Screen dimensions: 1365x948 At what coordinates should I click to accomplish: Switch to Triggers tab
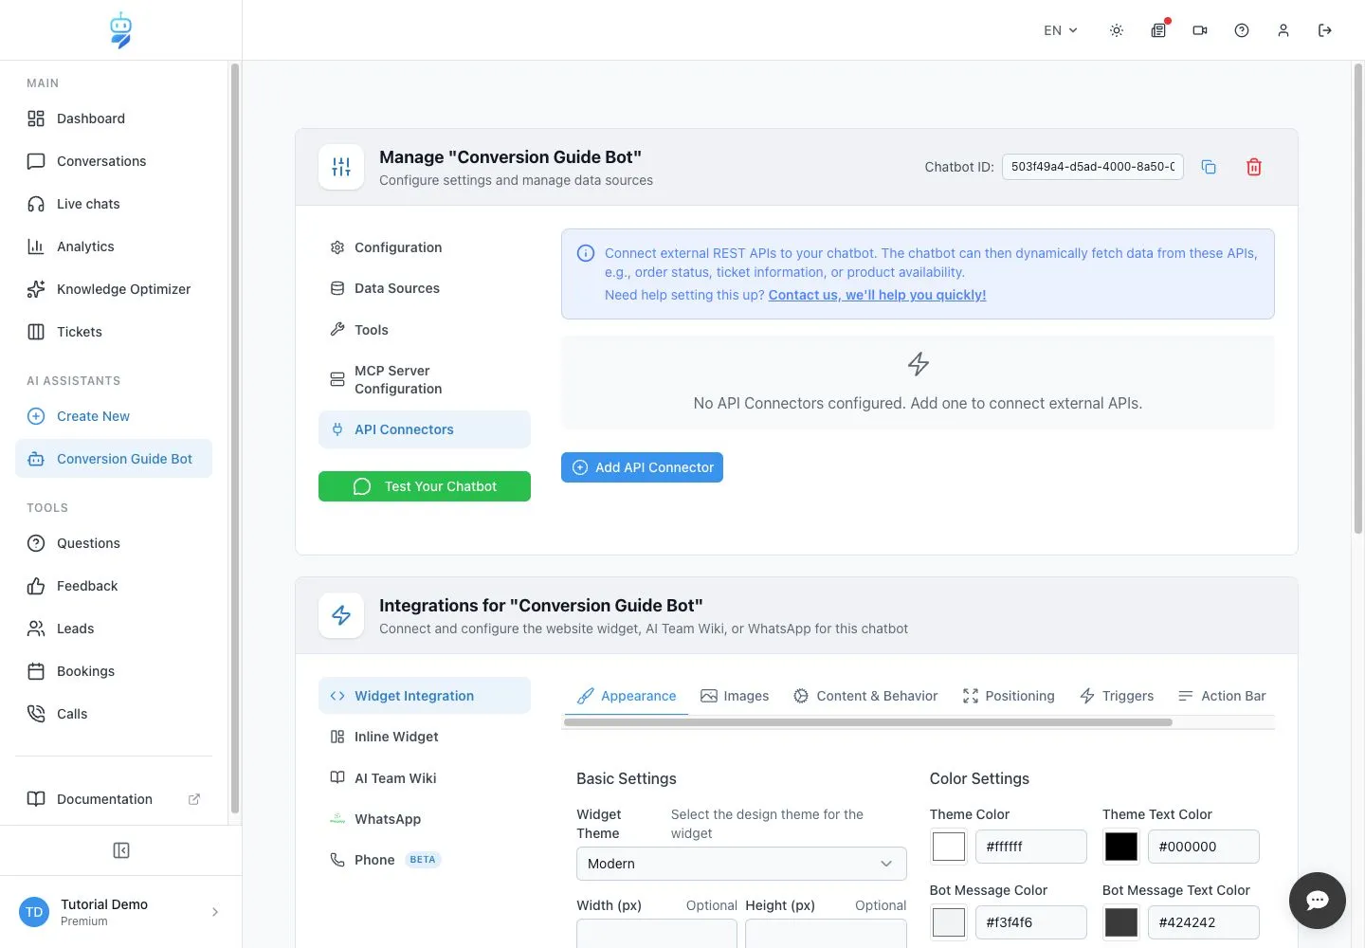click(1117, 696)
